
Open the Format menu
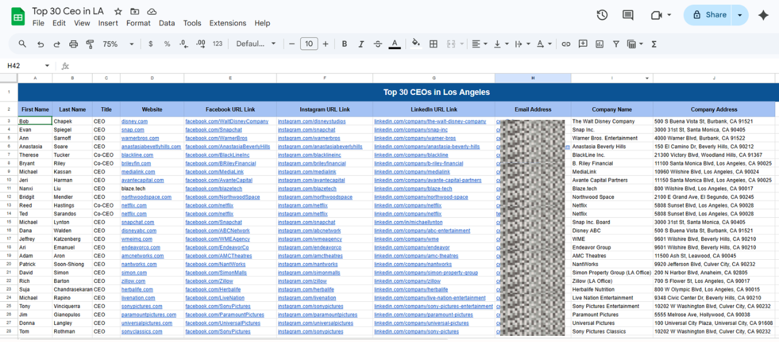[x=138, y=23]
